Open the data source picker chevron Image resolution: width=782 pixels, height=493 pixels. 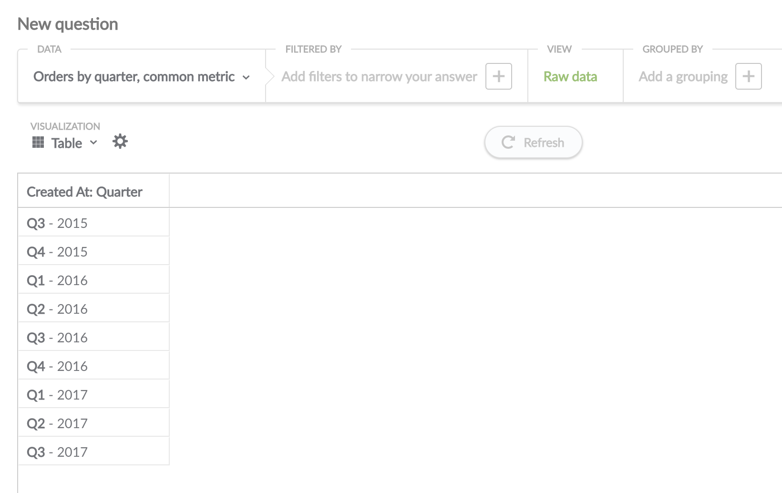[247, 77]
